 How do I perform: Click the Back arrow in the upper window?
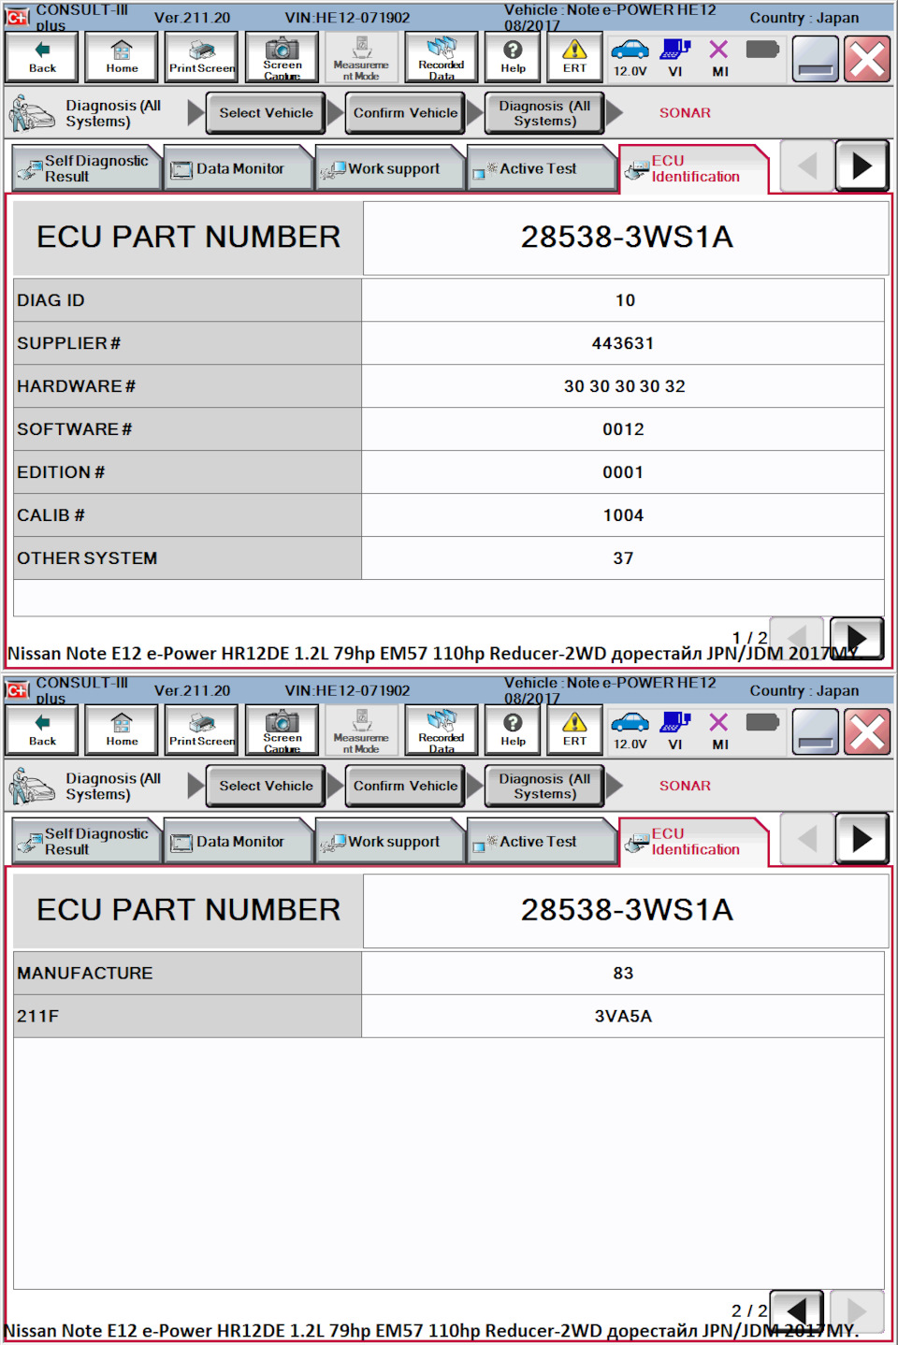coord(42,56)
